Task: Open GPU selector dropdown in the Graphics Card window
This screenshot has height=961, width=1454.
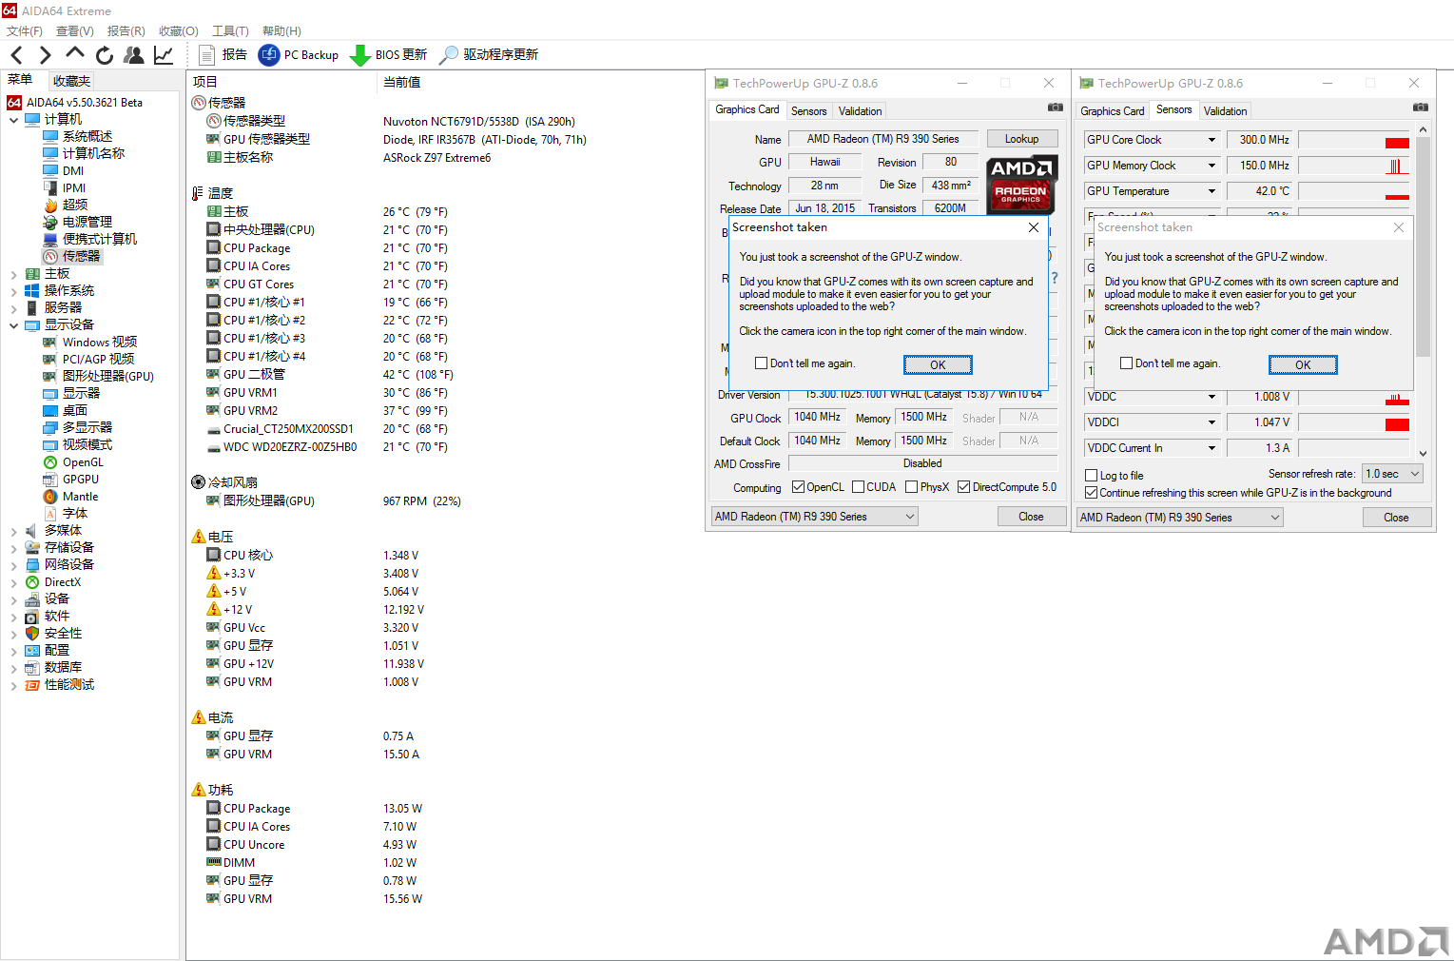Action: coord(814,517)
